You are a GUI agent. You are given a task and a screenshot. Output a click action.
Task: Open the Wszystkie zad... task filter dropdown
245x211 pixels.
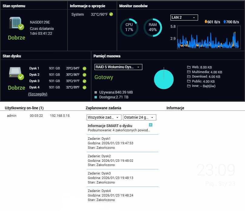(104, 117)
